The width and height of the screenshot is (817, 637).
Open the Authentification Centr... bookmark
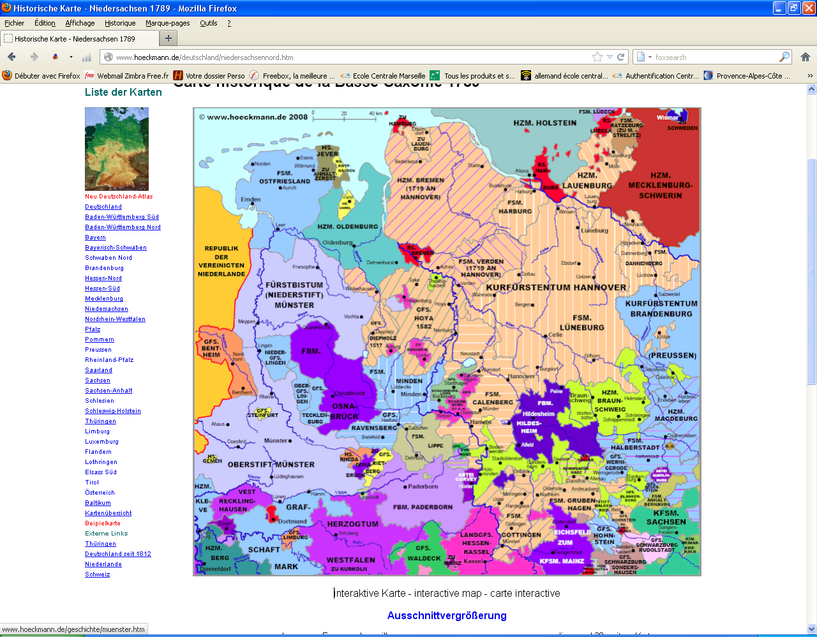pos(656,75)
